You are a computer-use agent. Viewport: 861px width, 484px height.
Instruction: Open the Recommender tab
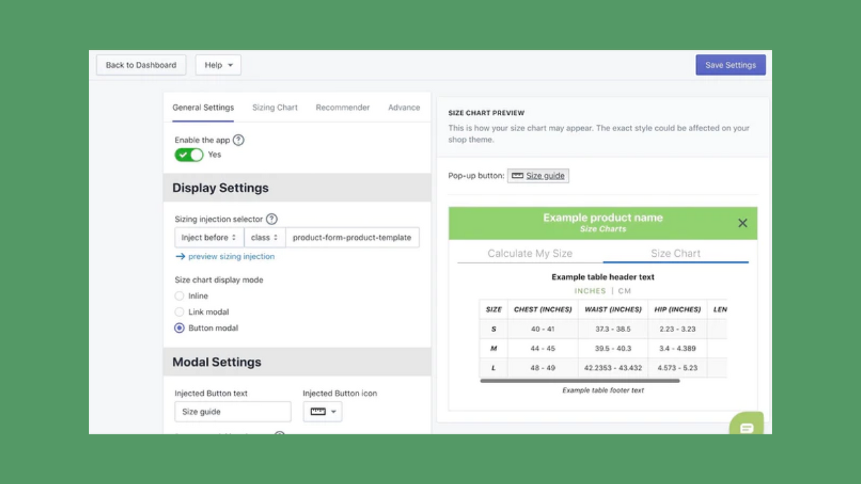coord(342,108)
